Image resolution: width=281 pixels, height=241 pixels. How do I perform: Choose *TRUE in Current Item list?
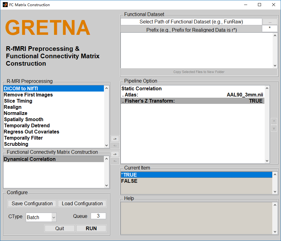196,175
